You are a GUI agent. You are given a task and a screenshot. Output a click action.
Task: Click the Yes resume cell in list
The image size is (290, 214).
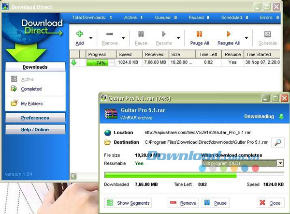(232, 62)
